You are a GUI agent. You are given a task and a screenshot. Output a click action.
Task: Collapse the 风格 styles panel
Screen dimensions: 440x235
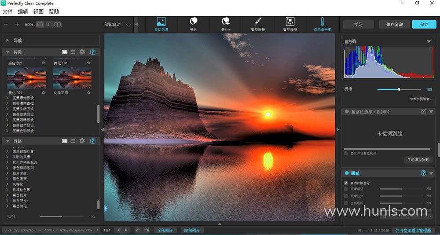(7, 141)
